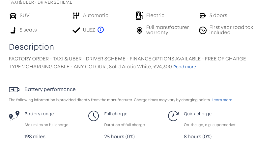Click the 198 miles battery range value
Screen dimensions: 257x153
tap(35, 137)
